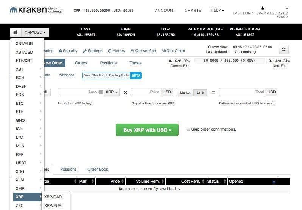This screenshot has width=302, height=210.
Task: Select XBT/USD pair from list
Action: 24,52
